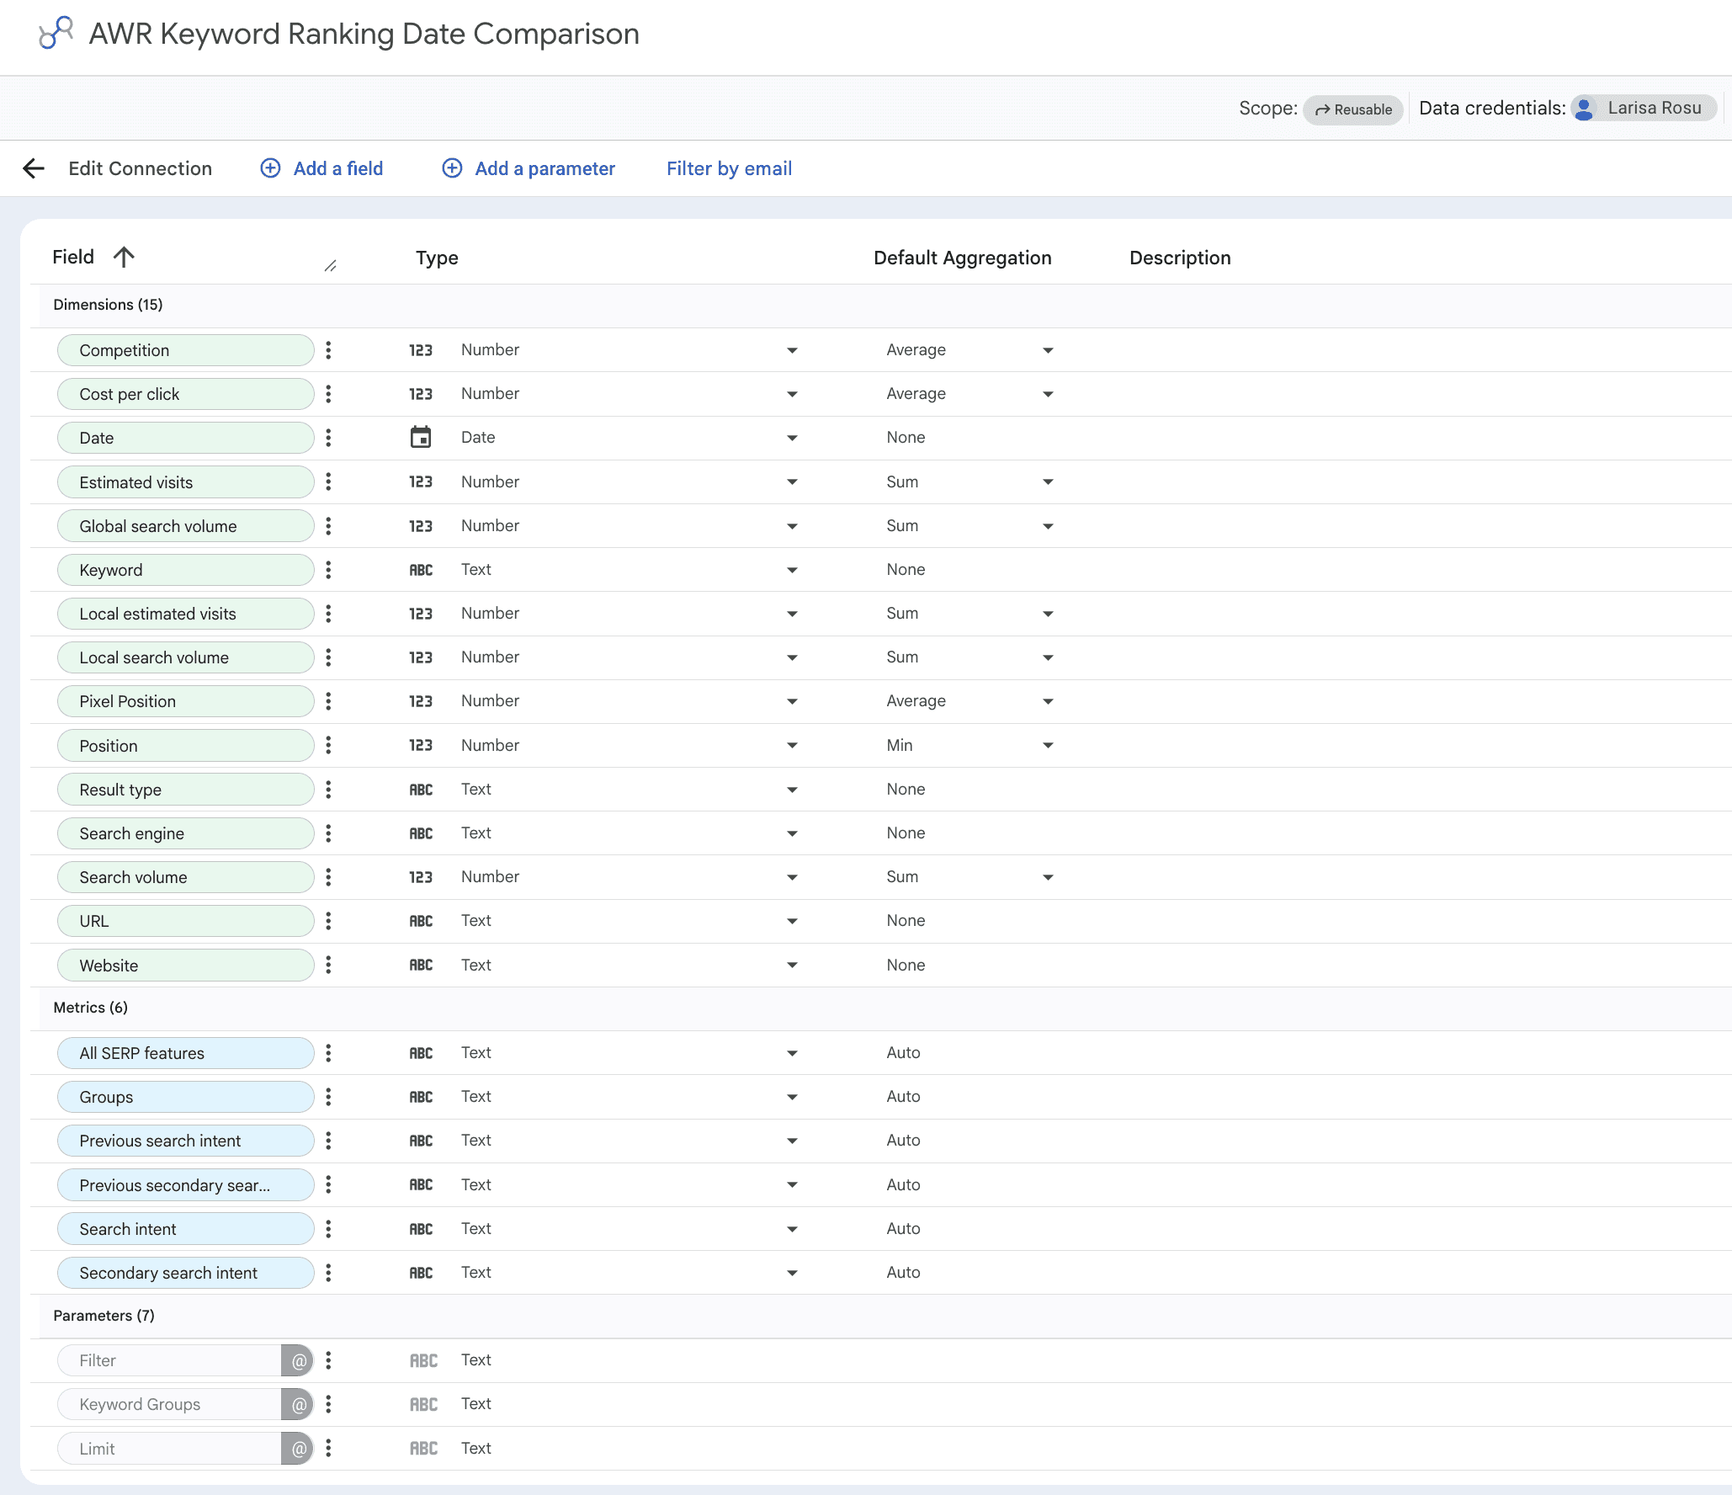Click the back arrow next to Edit Connection
This screenshot has width=1732, height=1495.
click(x=34, y=168)
